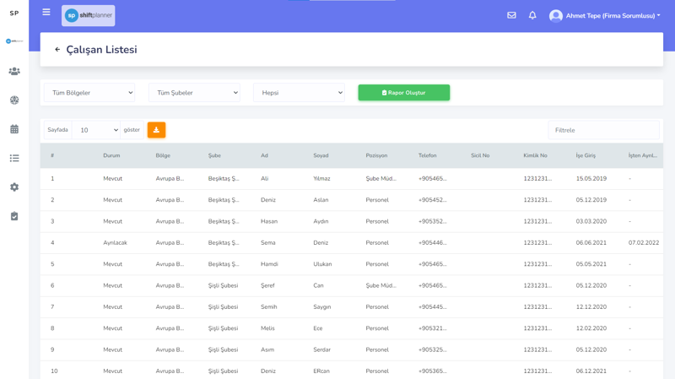Image resolution: width=675 pixels, height=379 pixels.
Task: Click the back arrow beside Çalışan Listesi
Action: 57,50
